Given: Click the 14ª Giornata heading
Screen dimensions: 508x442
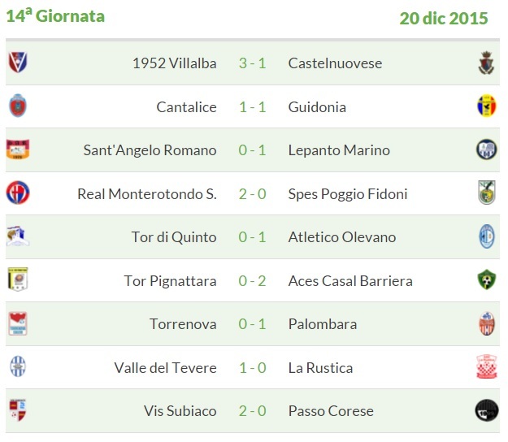Looking at the screenshot, I should pos(55,16).
